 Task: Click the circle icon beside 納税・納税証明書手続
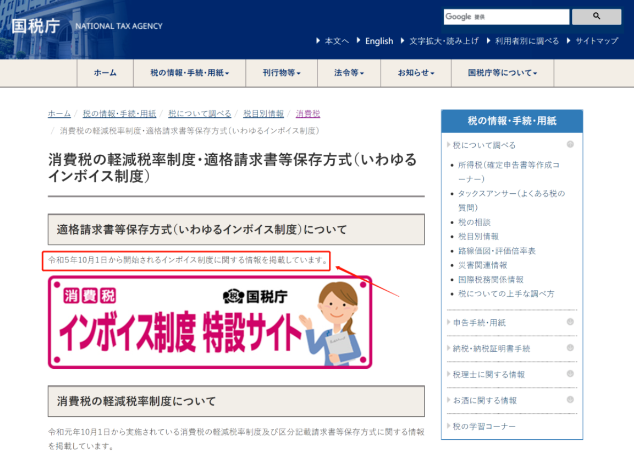pos(570,348)
